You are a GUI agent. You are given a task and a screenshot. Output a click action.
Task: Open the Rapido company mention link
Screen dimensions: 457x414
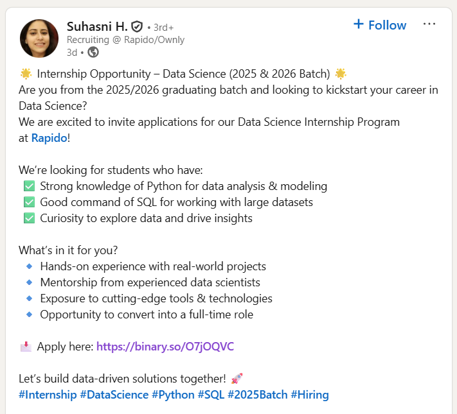pyautogui.click(x=49, y=138)
